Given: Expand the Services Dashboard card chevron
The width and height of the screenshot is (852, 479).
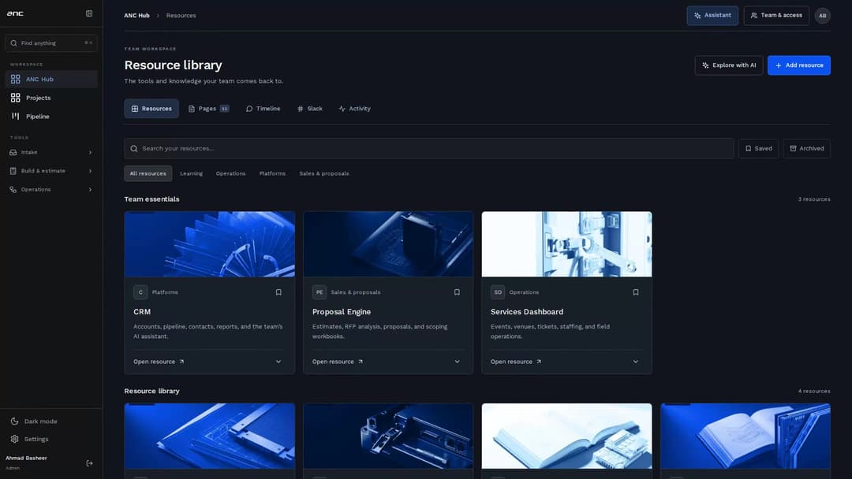Looking at the screenshot, I should pos(636,362).
